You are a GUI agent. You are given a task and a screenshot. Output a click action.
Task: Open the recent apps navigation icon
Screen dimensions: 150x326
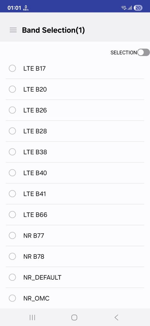32,318
